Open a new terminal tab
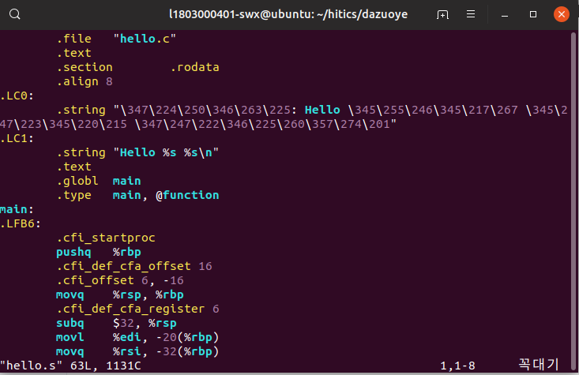 point(442,14)
